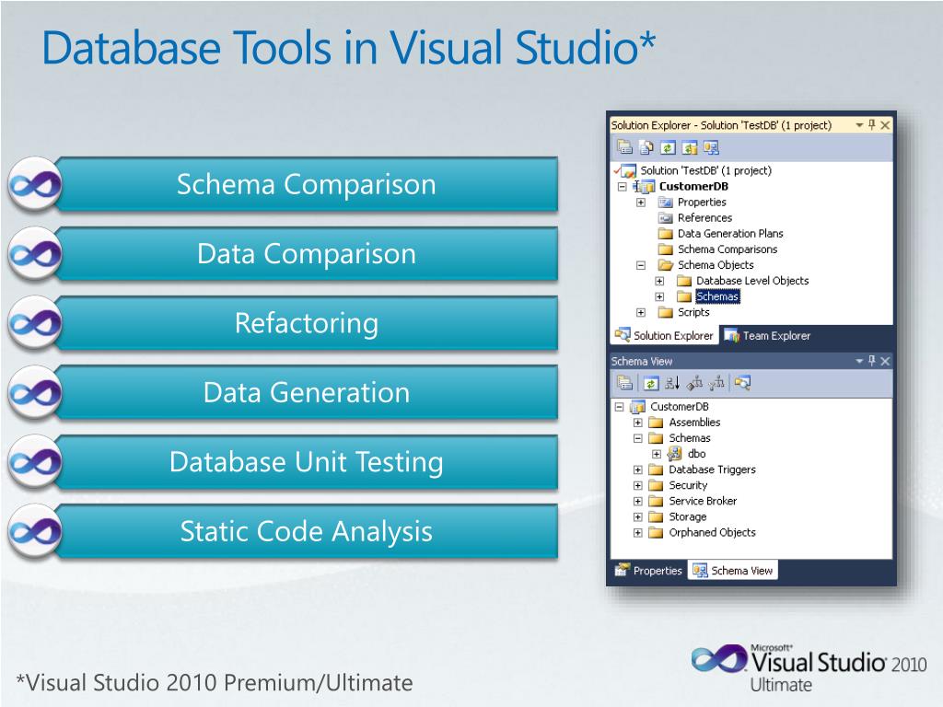Close the Solution Explorer panel

(x=885, y=125)
